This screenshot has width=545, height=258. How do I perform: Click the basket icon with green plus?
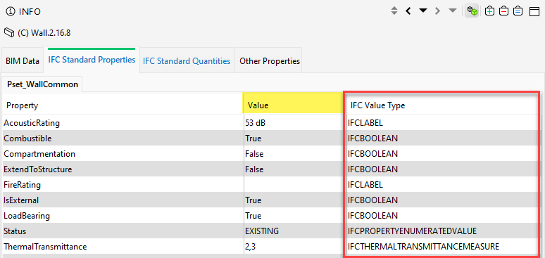490,11
